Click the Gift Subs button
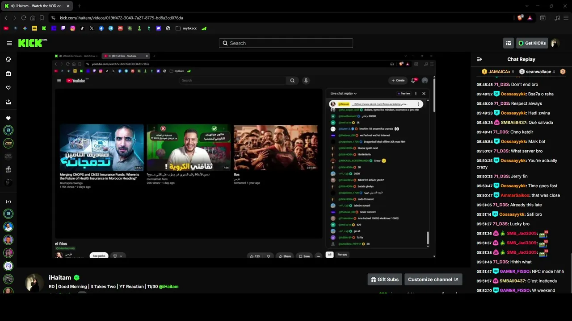 (385, 280)
